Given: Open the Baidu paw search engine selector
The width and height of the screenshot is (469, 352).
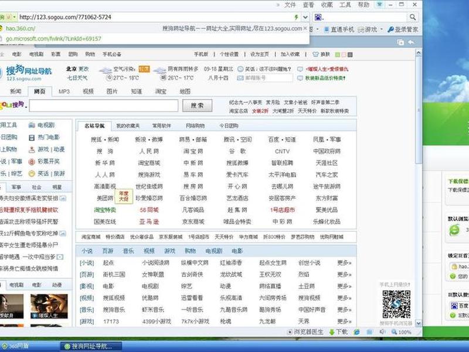Looking at the screenshot, I should pyautogui.click(x=318, y=17).
